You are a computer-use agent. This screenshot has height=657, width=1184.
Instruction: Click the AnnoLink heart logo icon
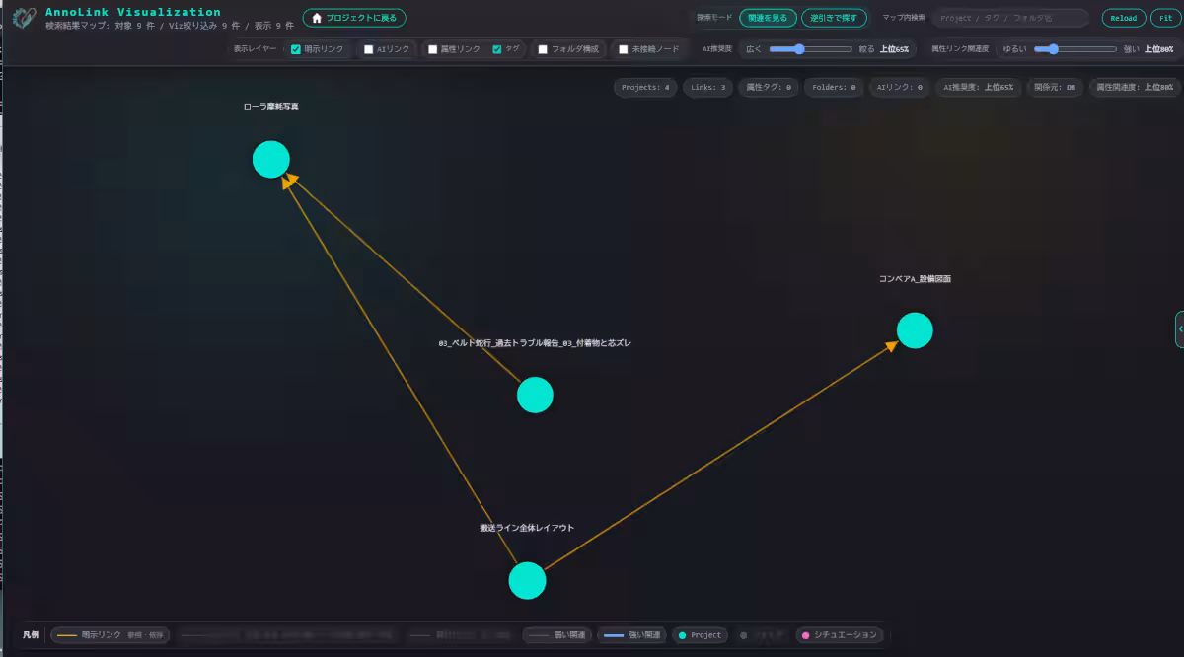point(25,18)
